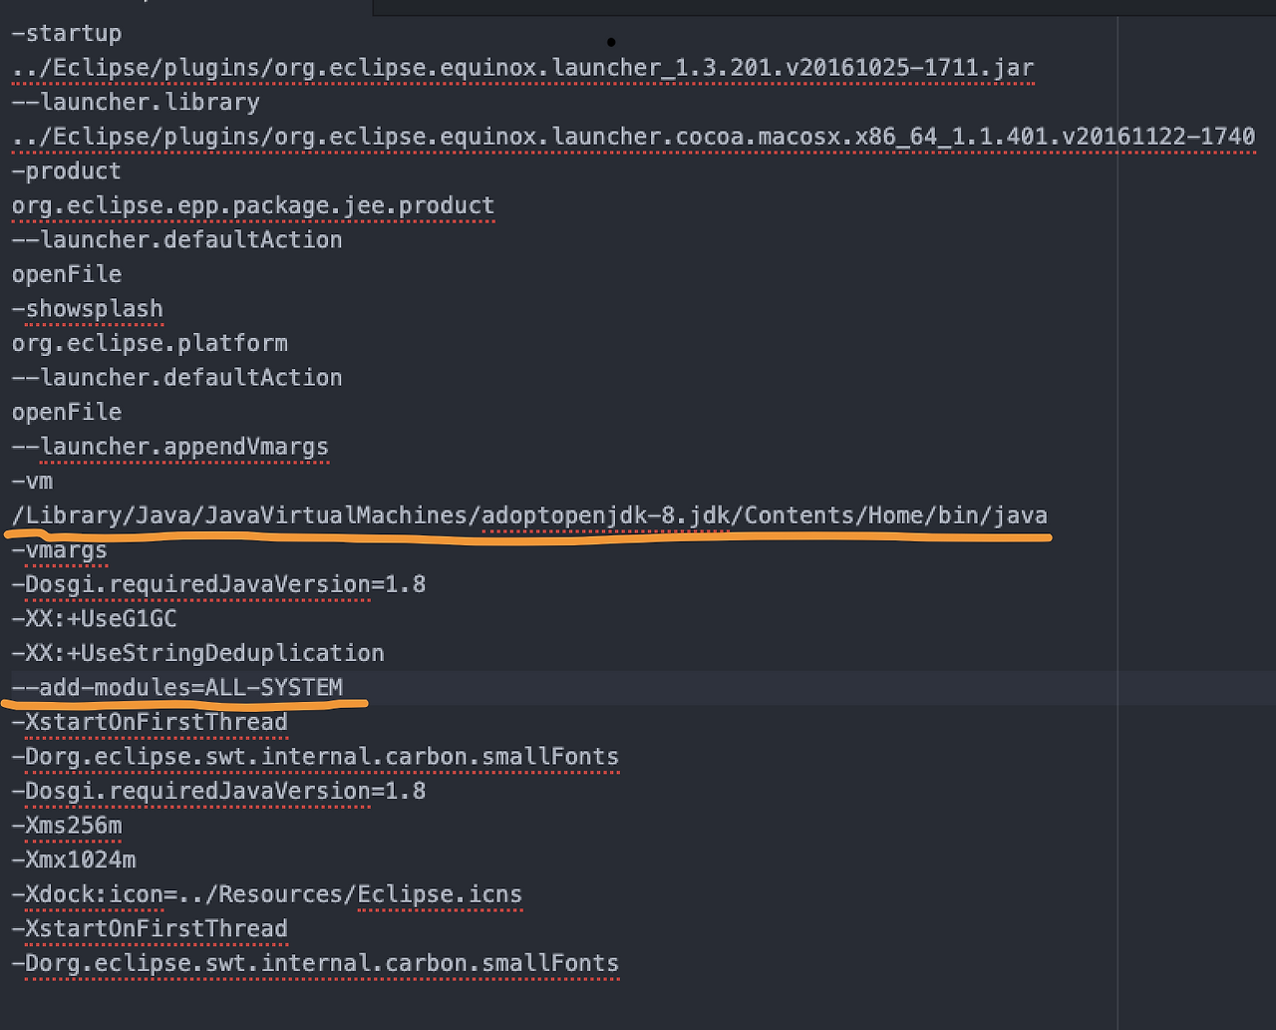Click the -vmargs line

click(60, 549)
